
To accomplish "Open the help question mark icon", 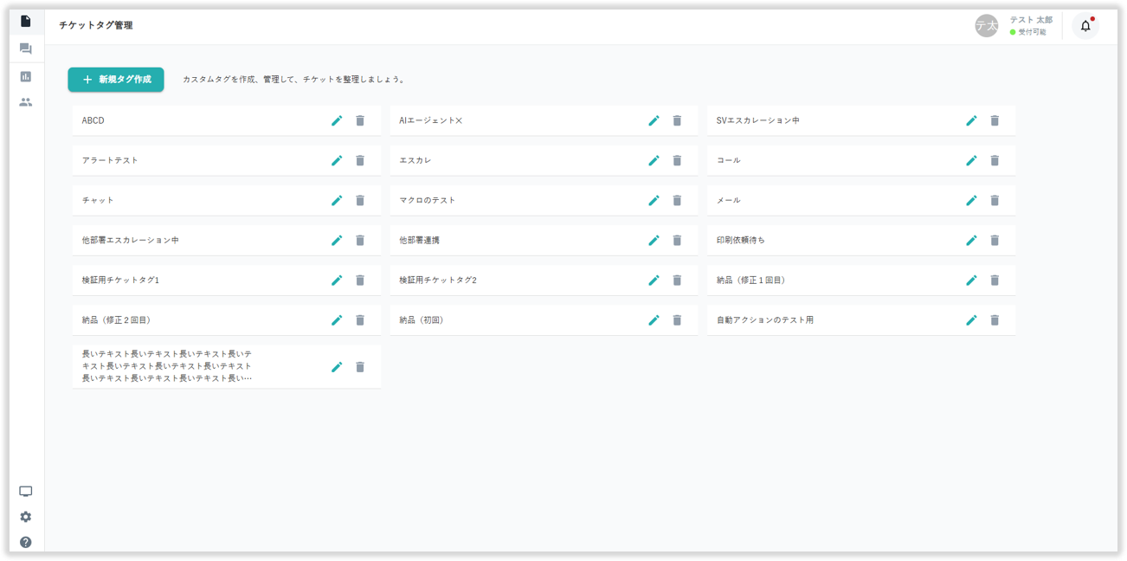I will click(x=26, y=542).
